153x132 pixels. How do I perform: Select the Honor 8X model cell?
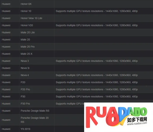pos(26,4)
